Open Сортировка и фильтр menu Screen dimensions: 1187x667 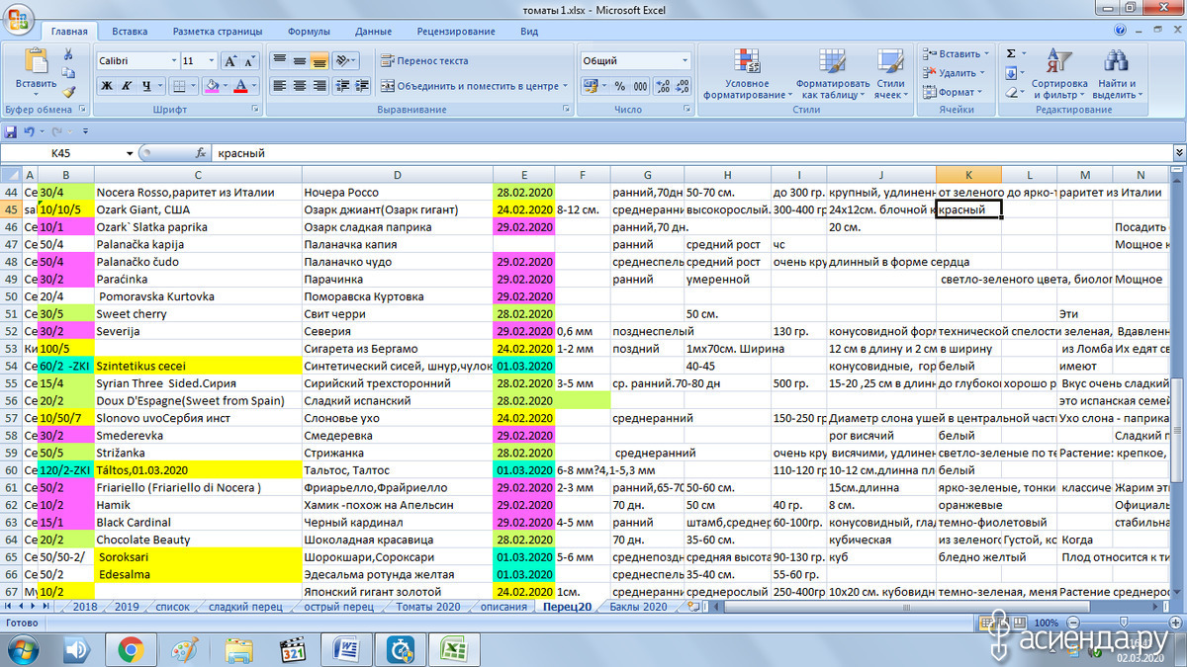click(1059, 73)
